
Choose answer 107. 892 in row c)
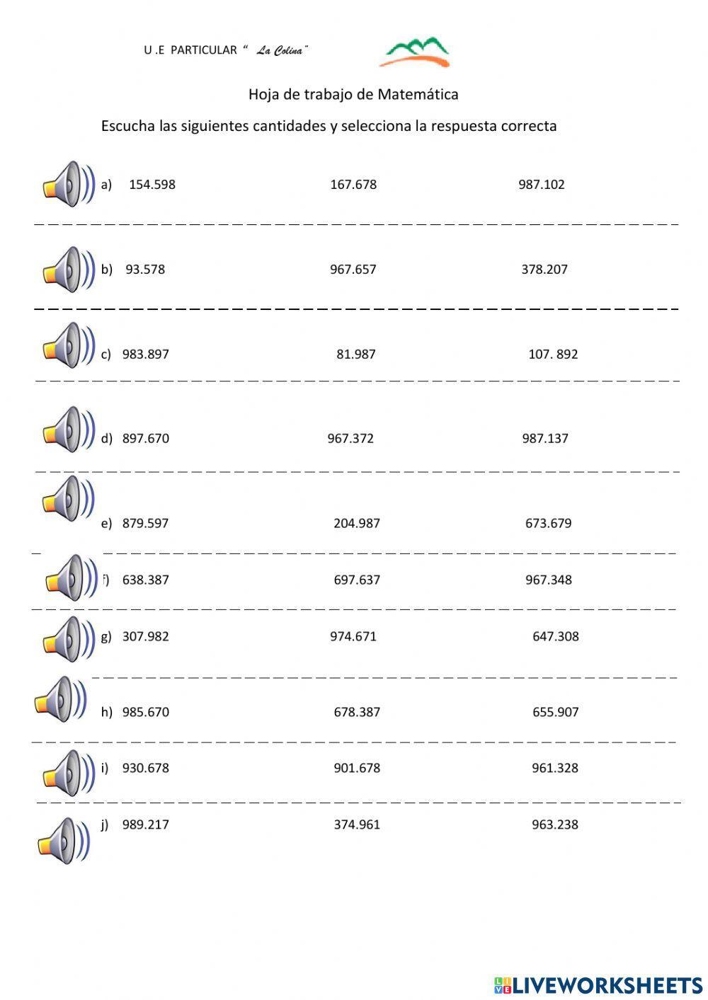pyautogui.click(x=553, y=355)
